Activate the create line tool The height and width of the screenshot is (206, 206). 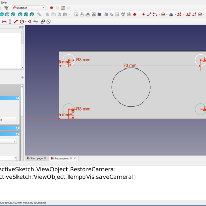149,14
